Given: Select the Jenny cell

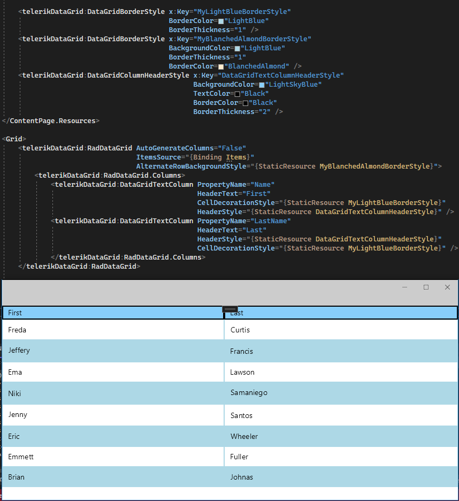Looking at the screenshot, I should (113, 415).
